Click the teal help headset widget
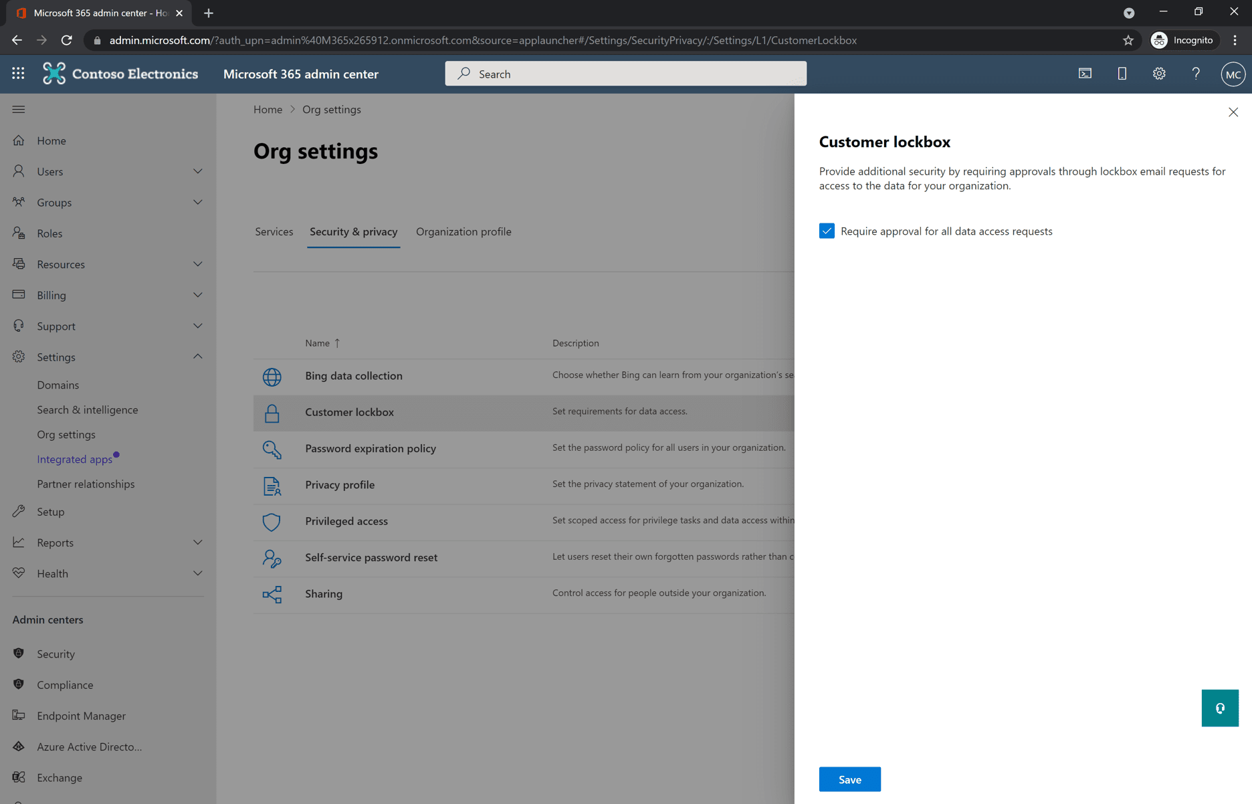This screenshot has width=1252, height=804. click(x=1219, y=708)
